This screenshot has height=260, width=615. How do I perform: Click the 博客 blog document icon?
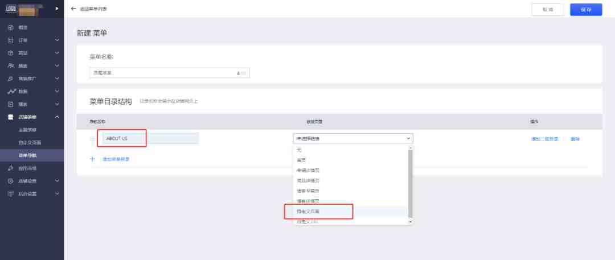[x=11, y=104]
